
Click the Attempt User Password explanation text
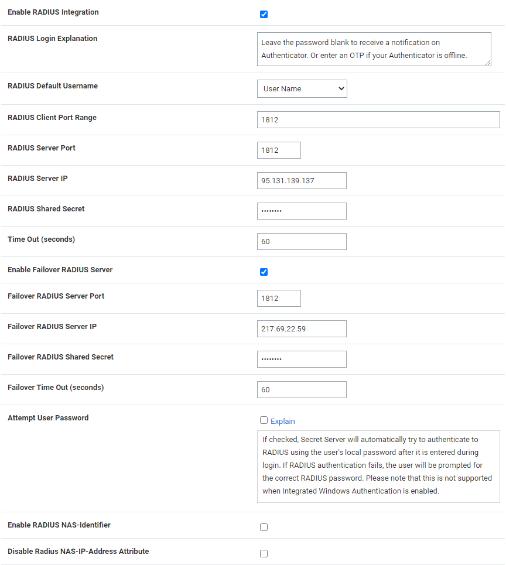click(378, 465)
